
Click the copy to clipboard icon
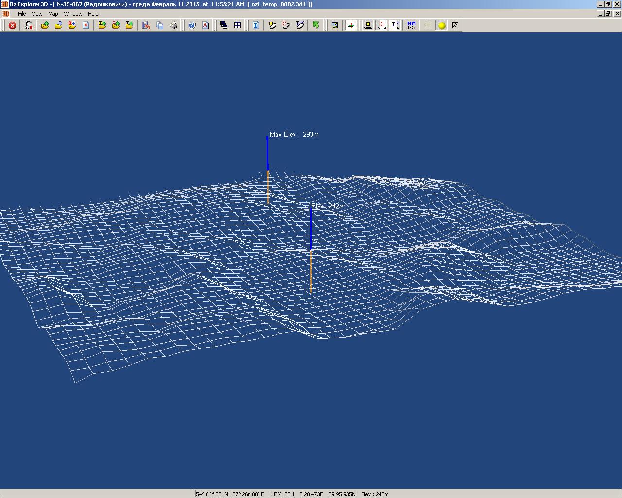pos(160,25)
